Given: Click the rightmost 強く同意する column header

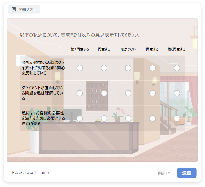Looking at the screenshot, I should tap(176, 49).
